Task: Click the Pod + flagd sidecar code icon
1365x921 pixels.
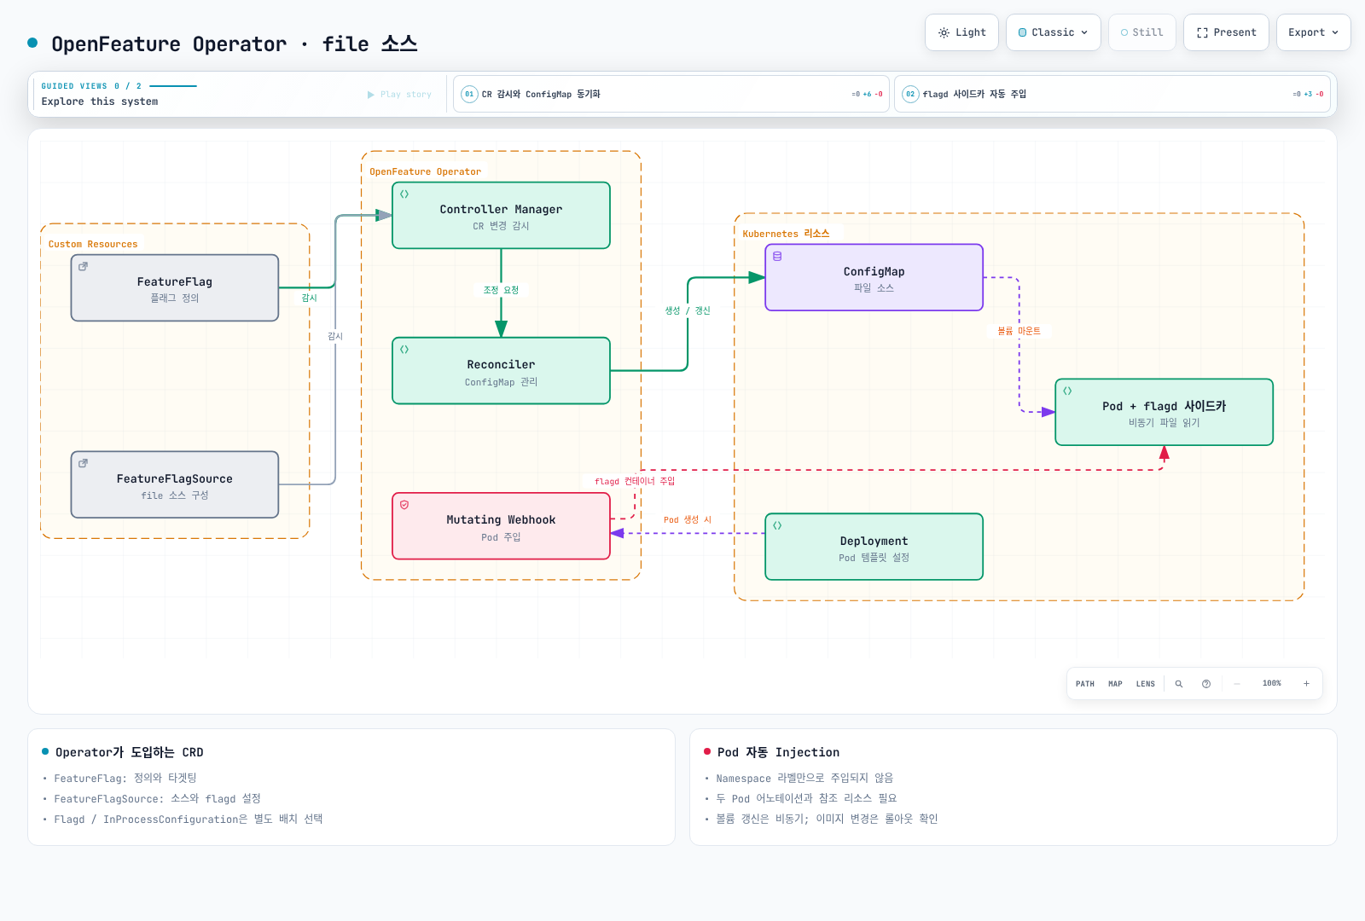Action: click(1067, 391)
